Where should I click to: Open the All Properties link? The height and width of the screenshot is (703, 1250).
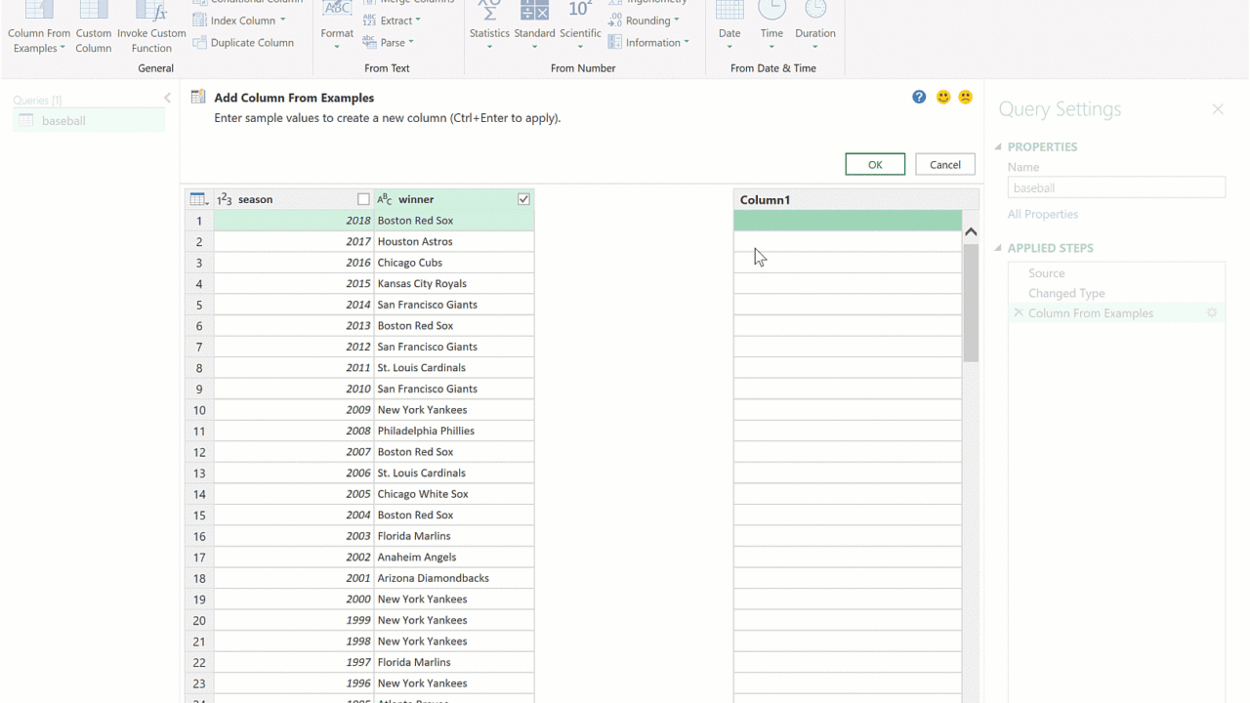[x=1043, y=214]
